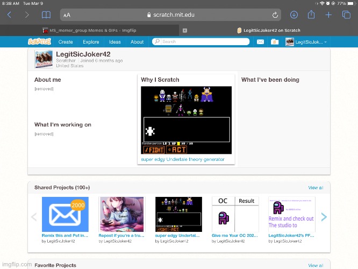The width and height of the screenshot is (358, 269).
Task: Expand the LegitSicJoker account dropdown
Action: click(x=306, y=42)
